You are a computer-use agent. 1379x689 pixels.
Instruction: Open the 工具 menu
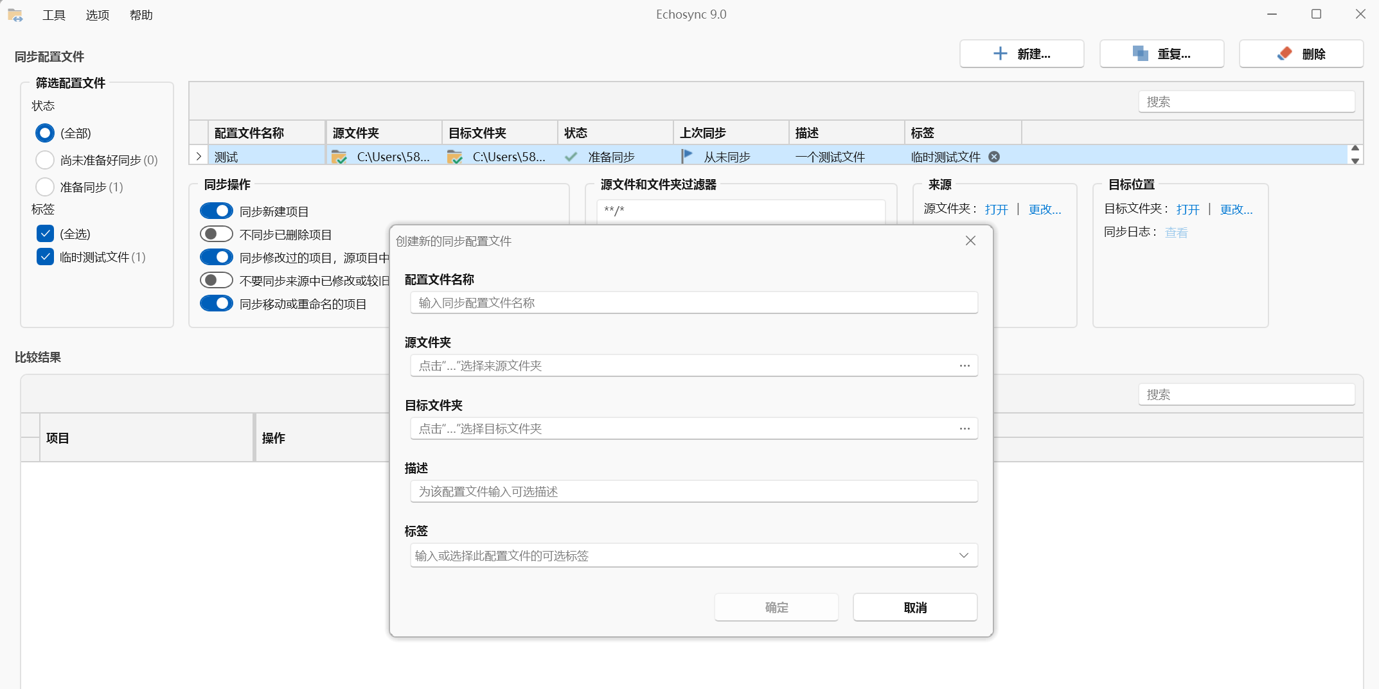click(x=54, y=15)
